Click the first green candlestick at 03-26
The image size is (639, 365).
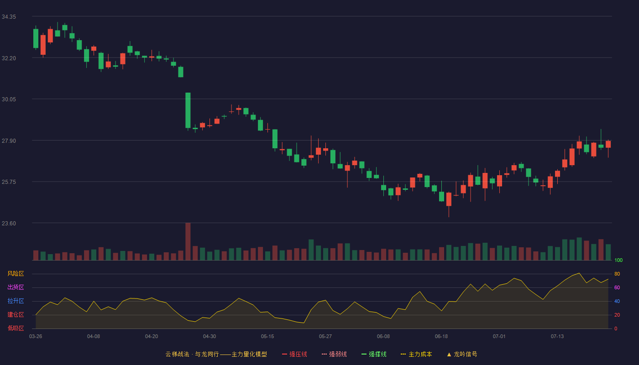pos(36,38)
